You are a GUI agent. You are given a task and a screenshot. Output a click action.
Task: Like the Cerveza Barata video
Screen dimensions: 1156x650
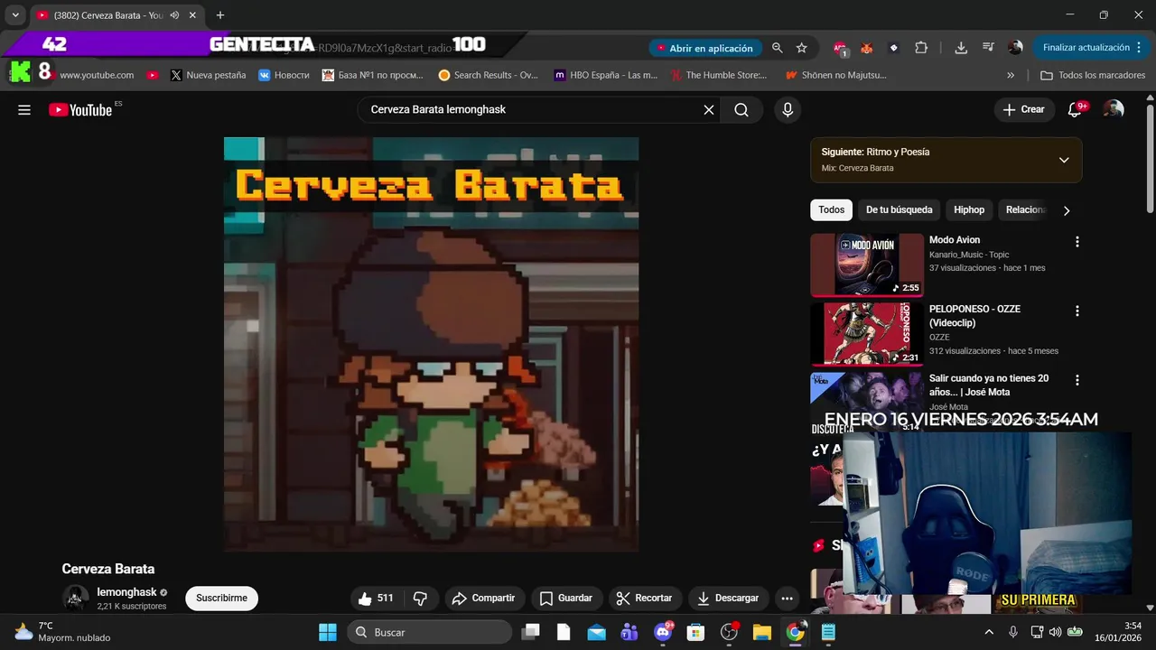coord(377,599)
